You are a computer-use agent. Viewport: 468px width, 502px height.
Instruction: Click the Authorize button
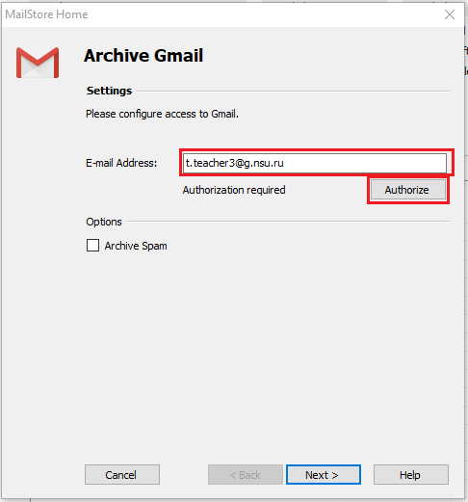point(408,190)
